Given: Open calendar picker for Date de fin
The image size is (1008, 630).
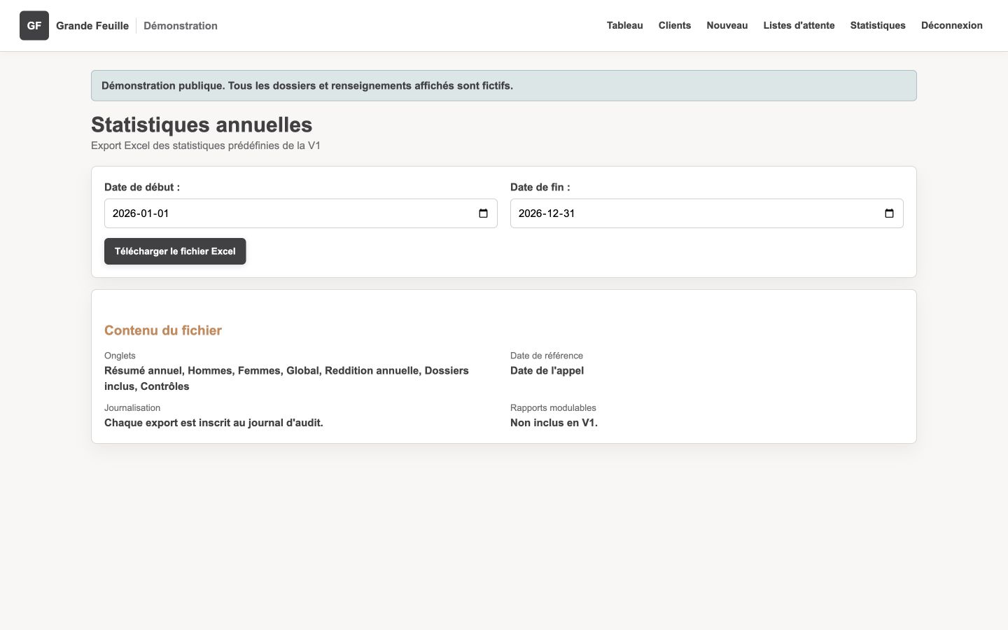Looking at the screenshot, I should point(889,213).
